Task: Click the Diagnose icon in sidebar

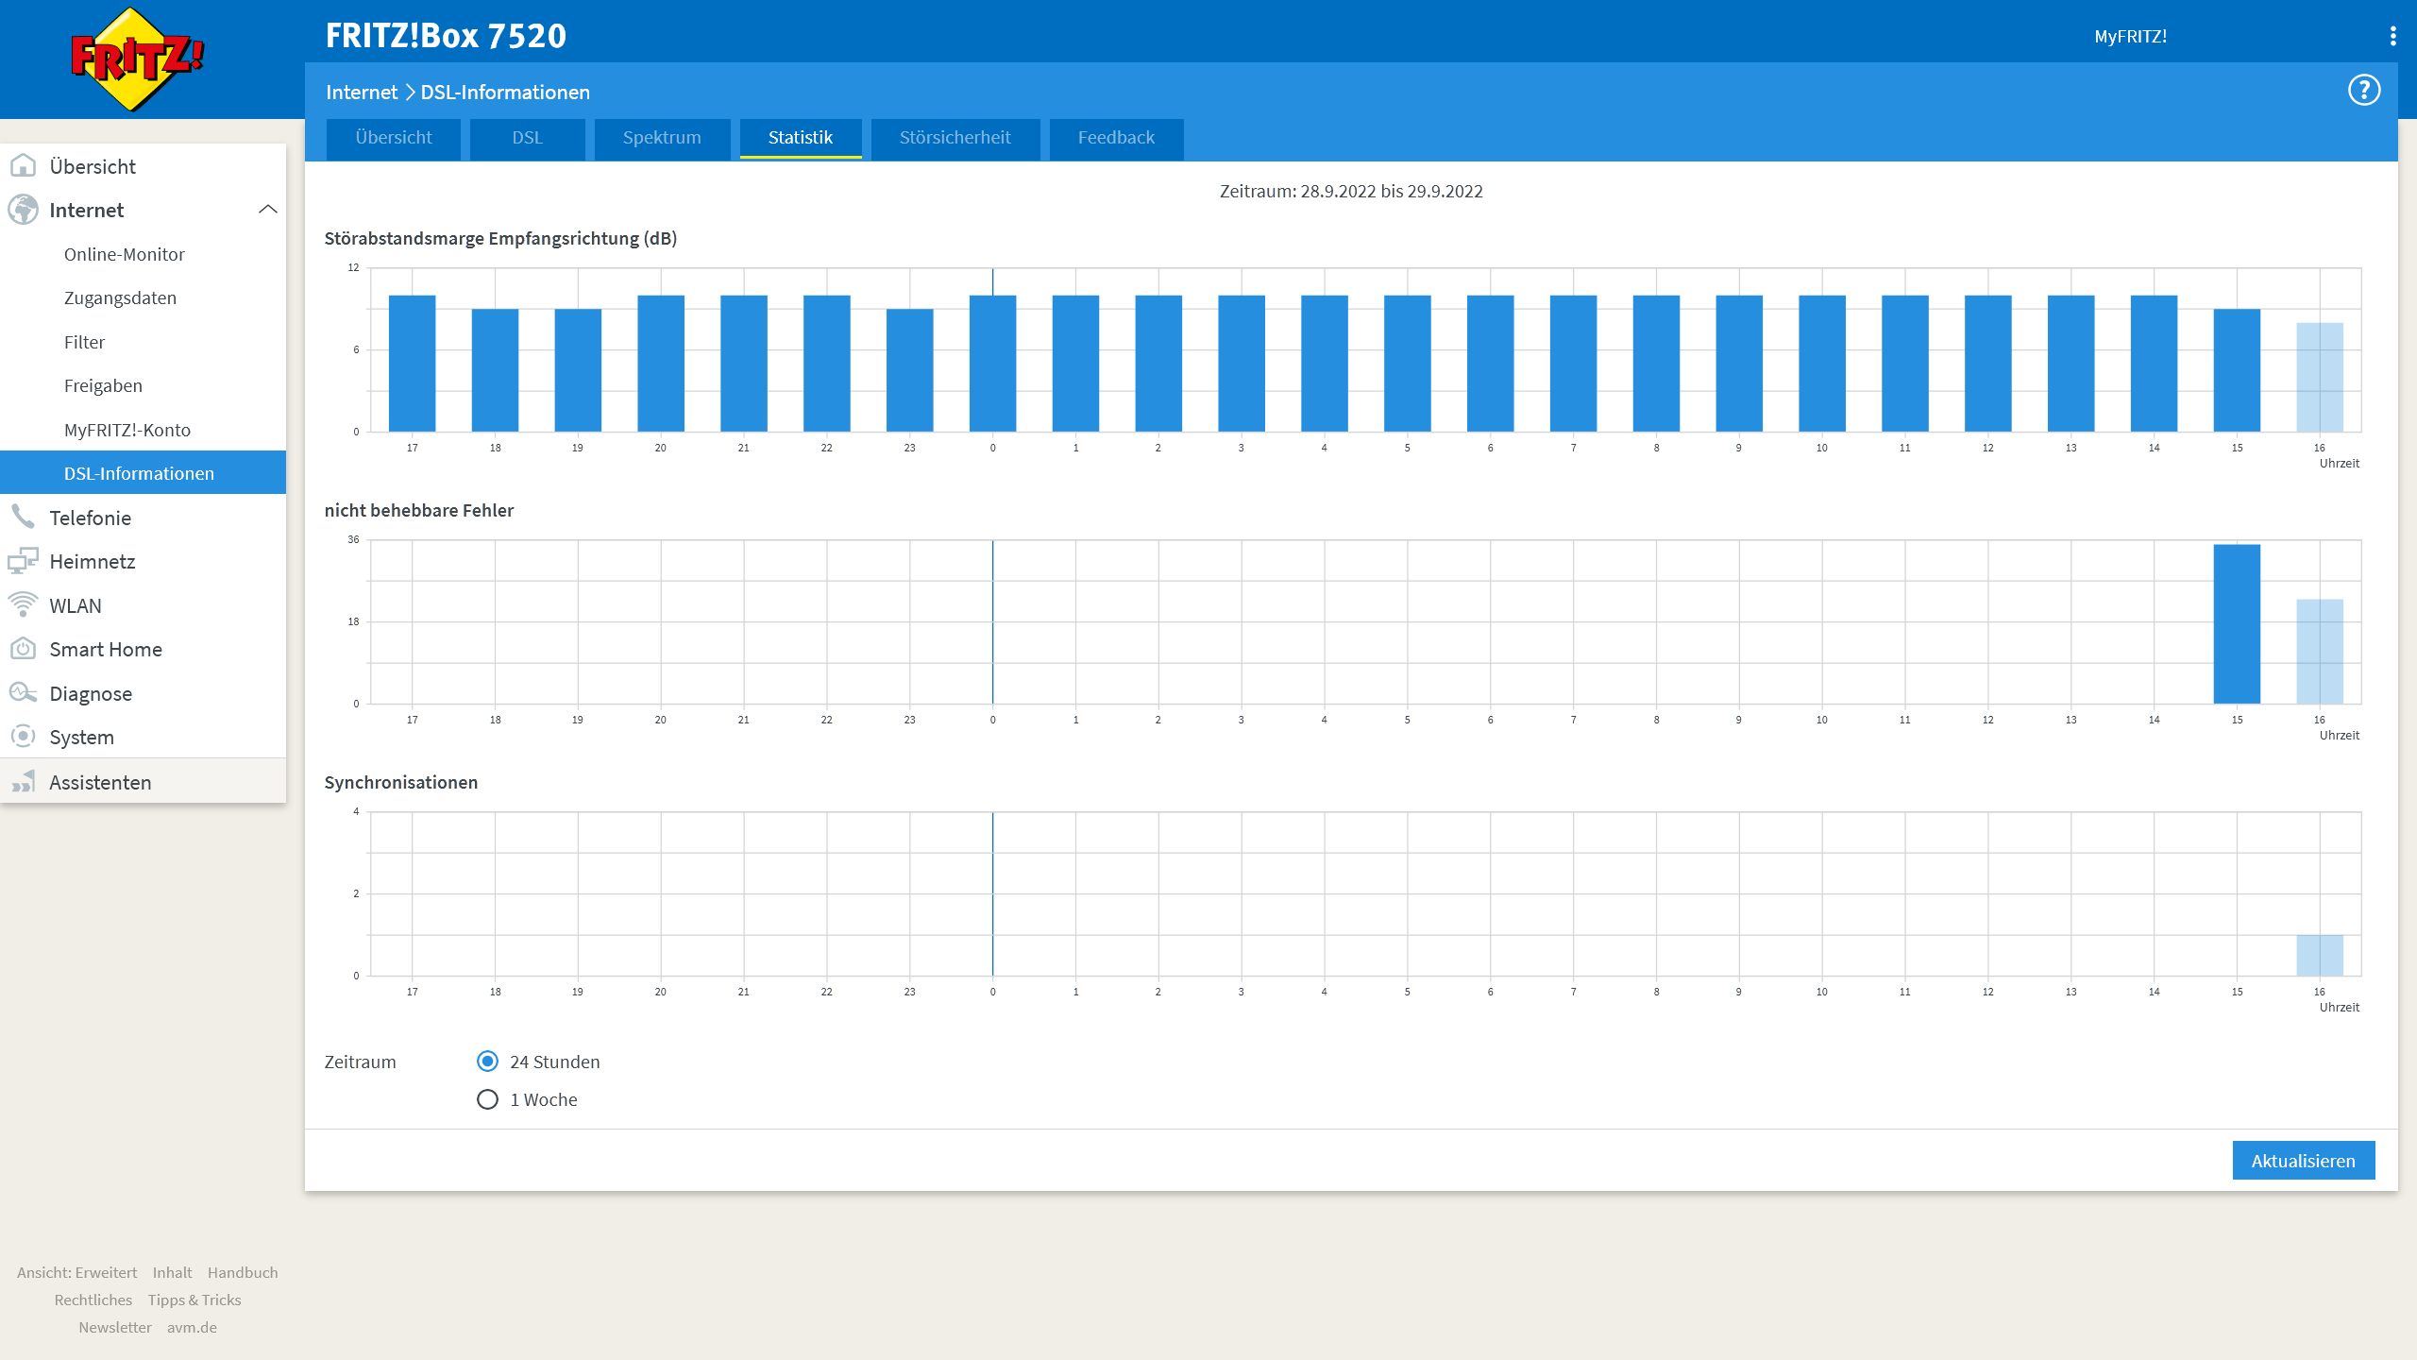Action: [23, 692]
